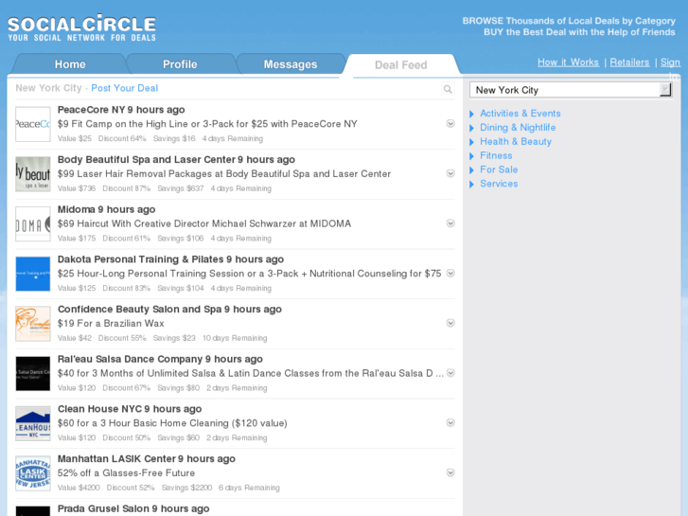The image size is (688, 516).
Task: Open Ral'eau Salsa Dance Company title
Action: (x=130, y=359)
